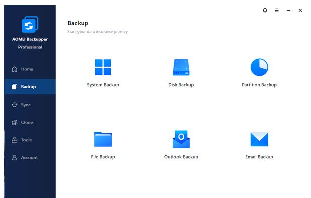
Task: Open the Clone tab label
Action: [27, 122]
